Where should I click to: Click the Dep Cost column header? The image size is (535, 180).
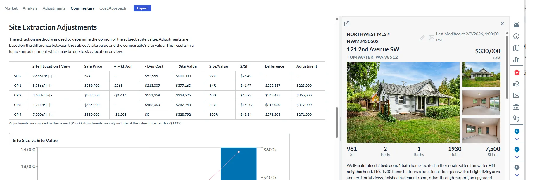154,66
